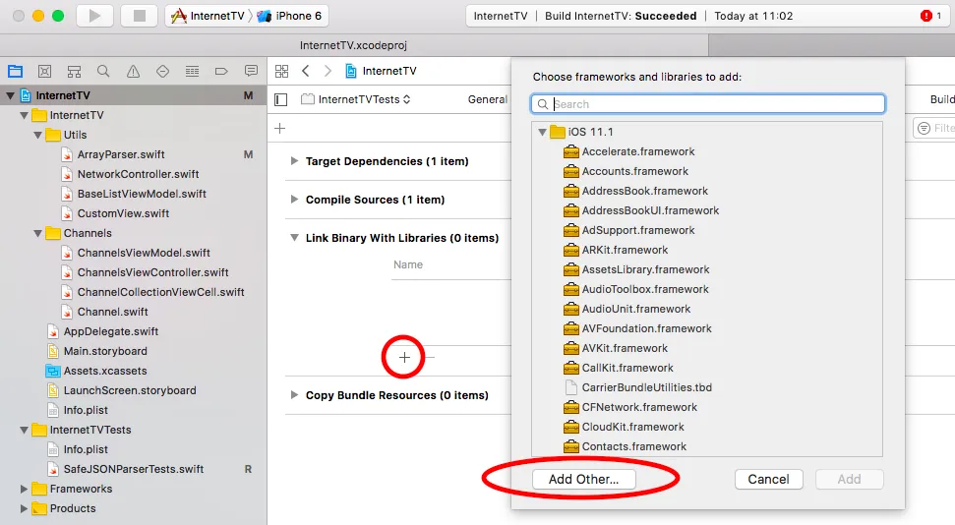Open ChannelsViewModel.swift
The image size is (955, 525).
144,253
